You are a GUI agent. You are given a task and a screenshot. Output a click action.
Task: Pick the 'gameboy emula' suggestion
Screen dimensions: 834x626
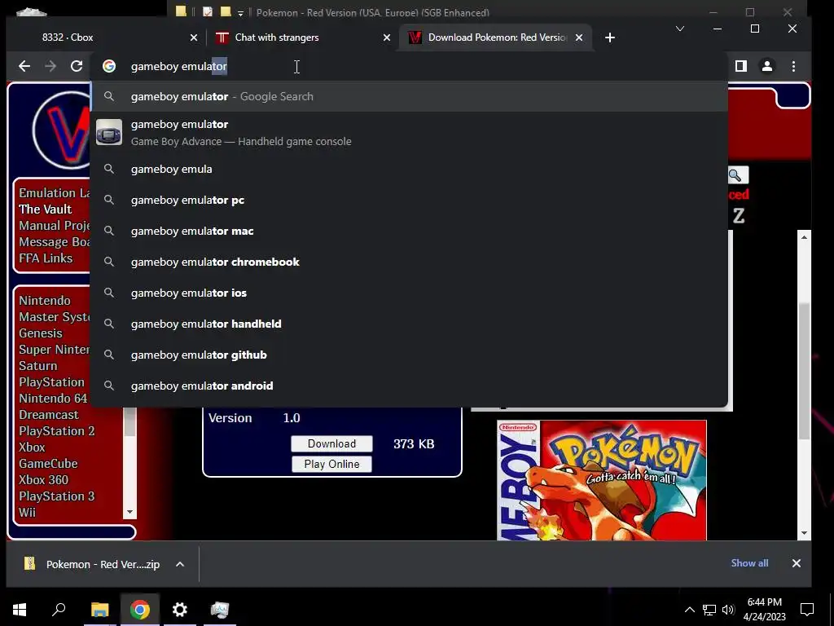tap(409, 169)
